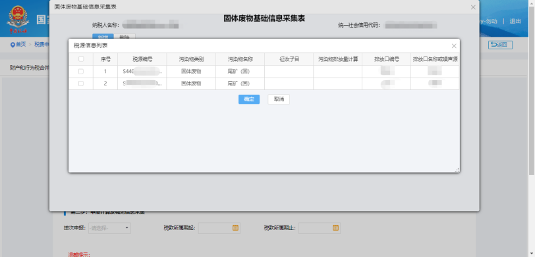
Task: Click 尾矿（固） cell in row 2
Action: point(240,83)
